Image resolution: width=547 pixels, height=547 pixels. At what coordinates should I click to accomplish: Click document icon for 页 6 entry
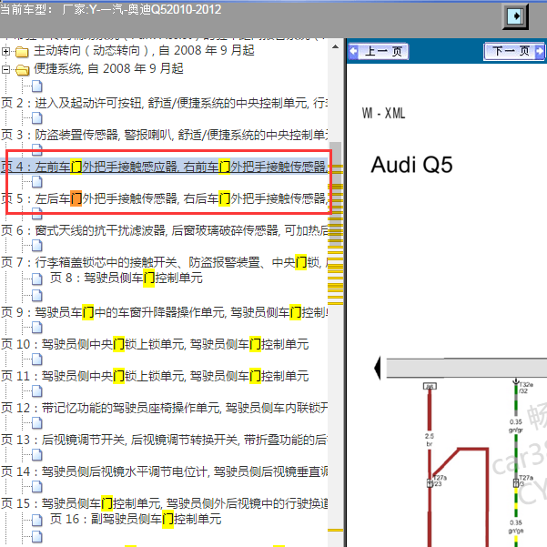coord(37,214)
